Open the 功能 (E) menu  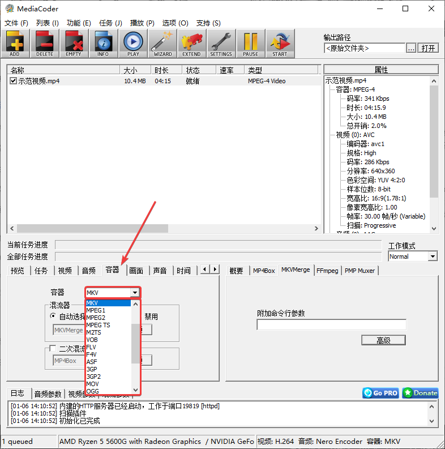point(79,23)
